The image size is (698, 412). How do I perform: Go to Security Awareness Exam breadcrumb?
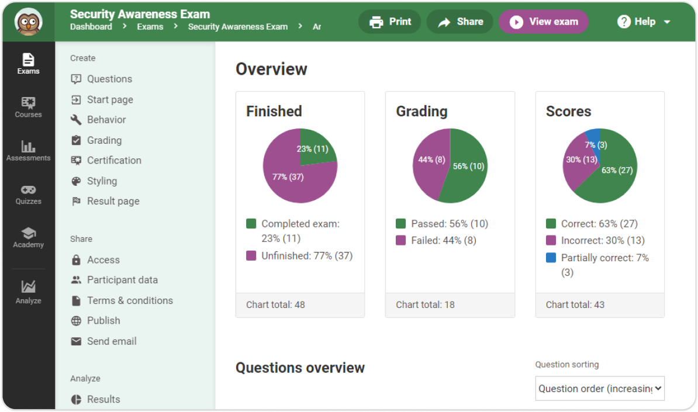(238, 27)
